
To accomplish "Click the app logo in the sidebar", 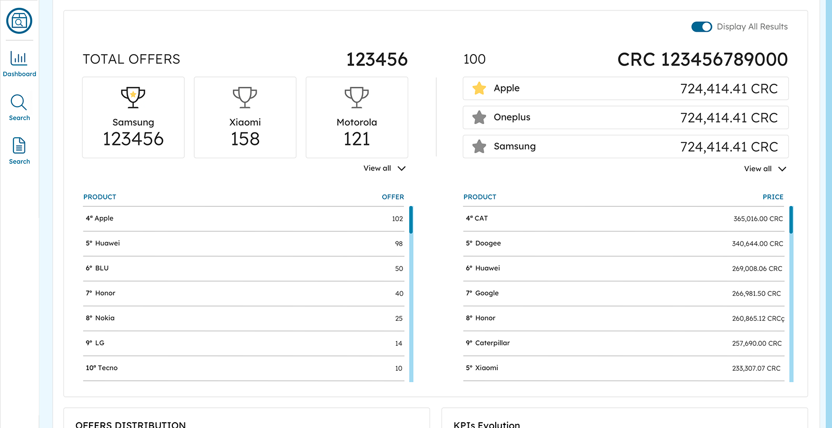I will click(19, 21).
